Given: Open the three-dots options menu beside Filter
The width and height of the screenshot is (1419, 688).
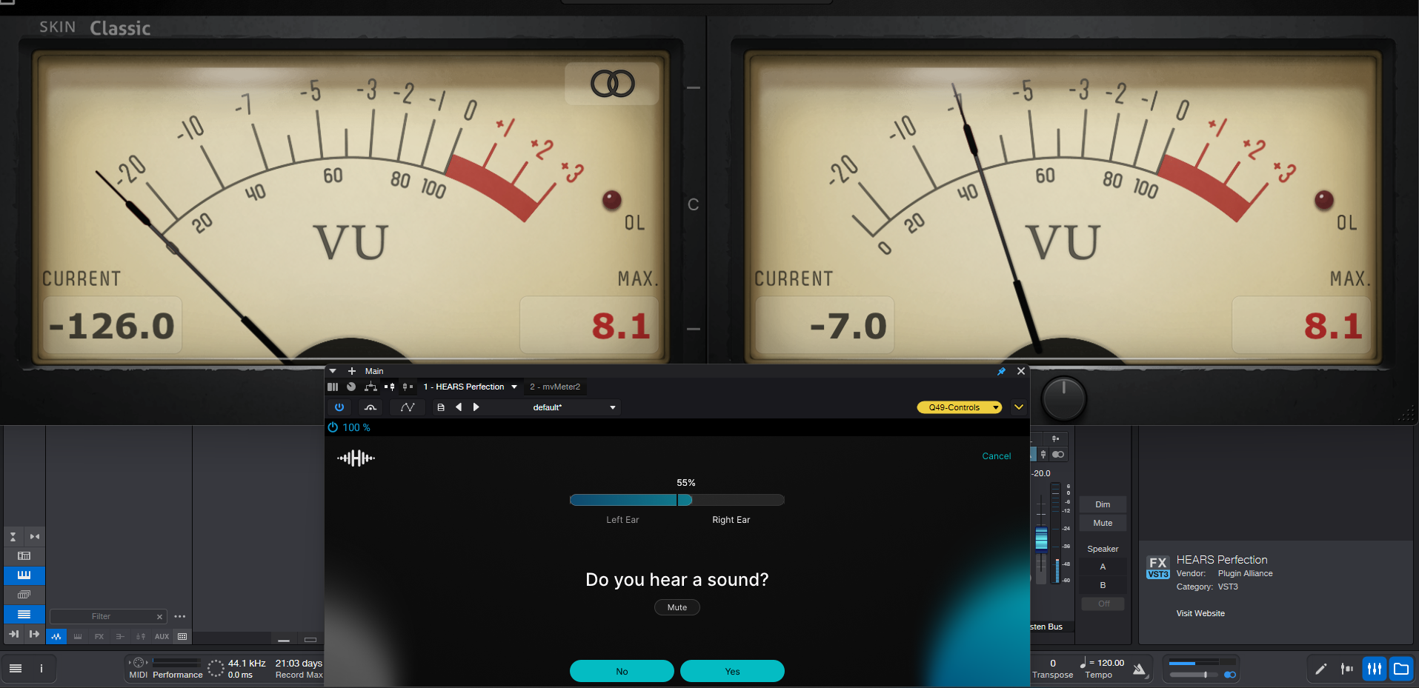Looking at the screenshot, I should tap(180, 616).
